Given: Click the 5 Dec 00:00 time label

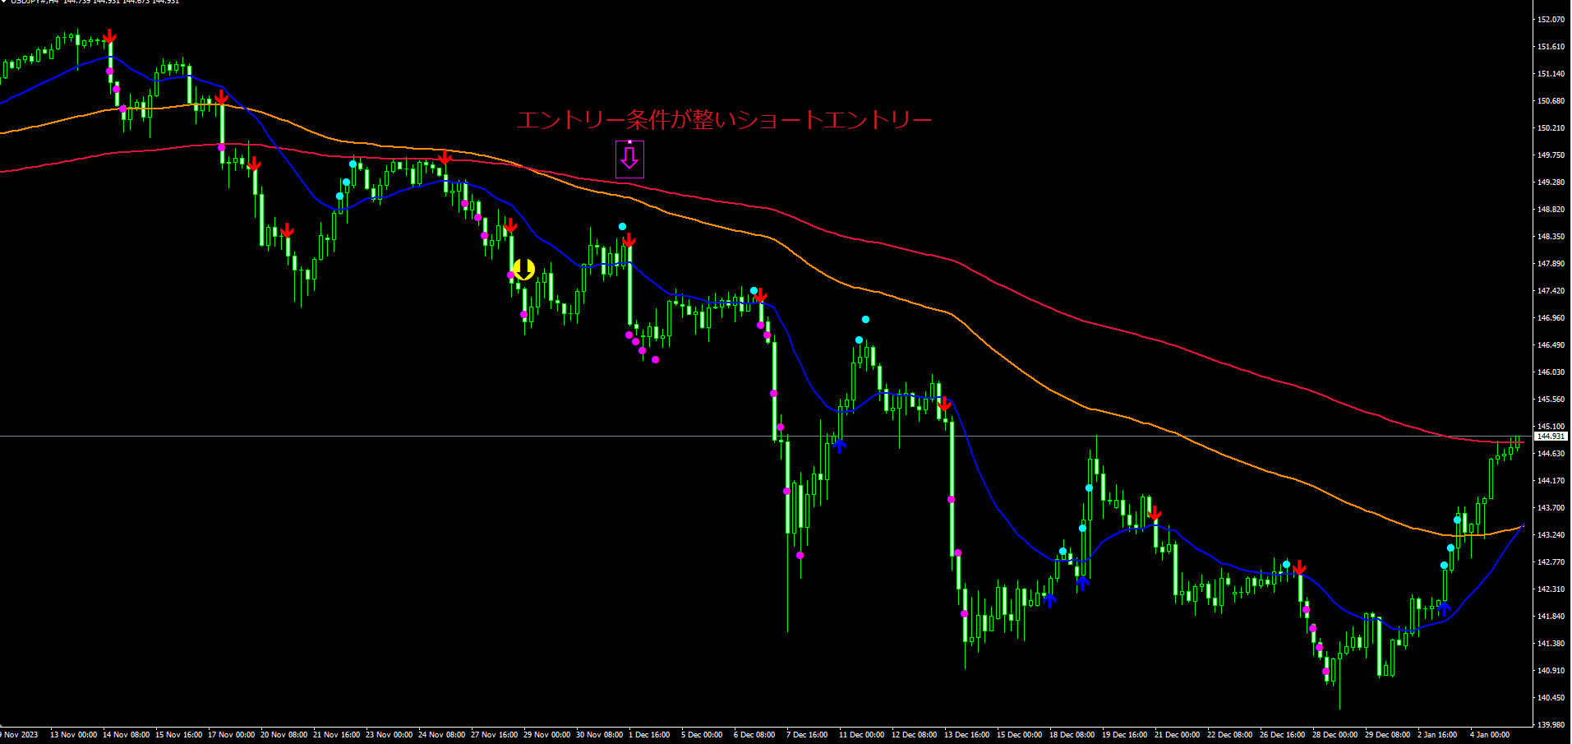Looking at the screenshot, I should click(702, 735).
